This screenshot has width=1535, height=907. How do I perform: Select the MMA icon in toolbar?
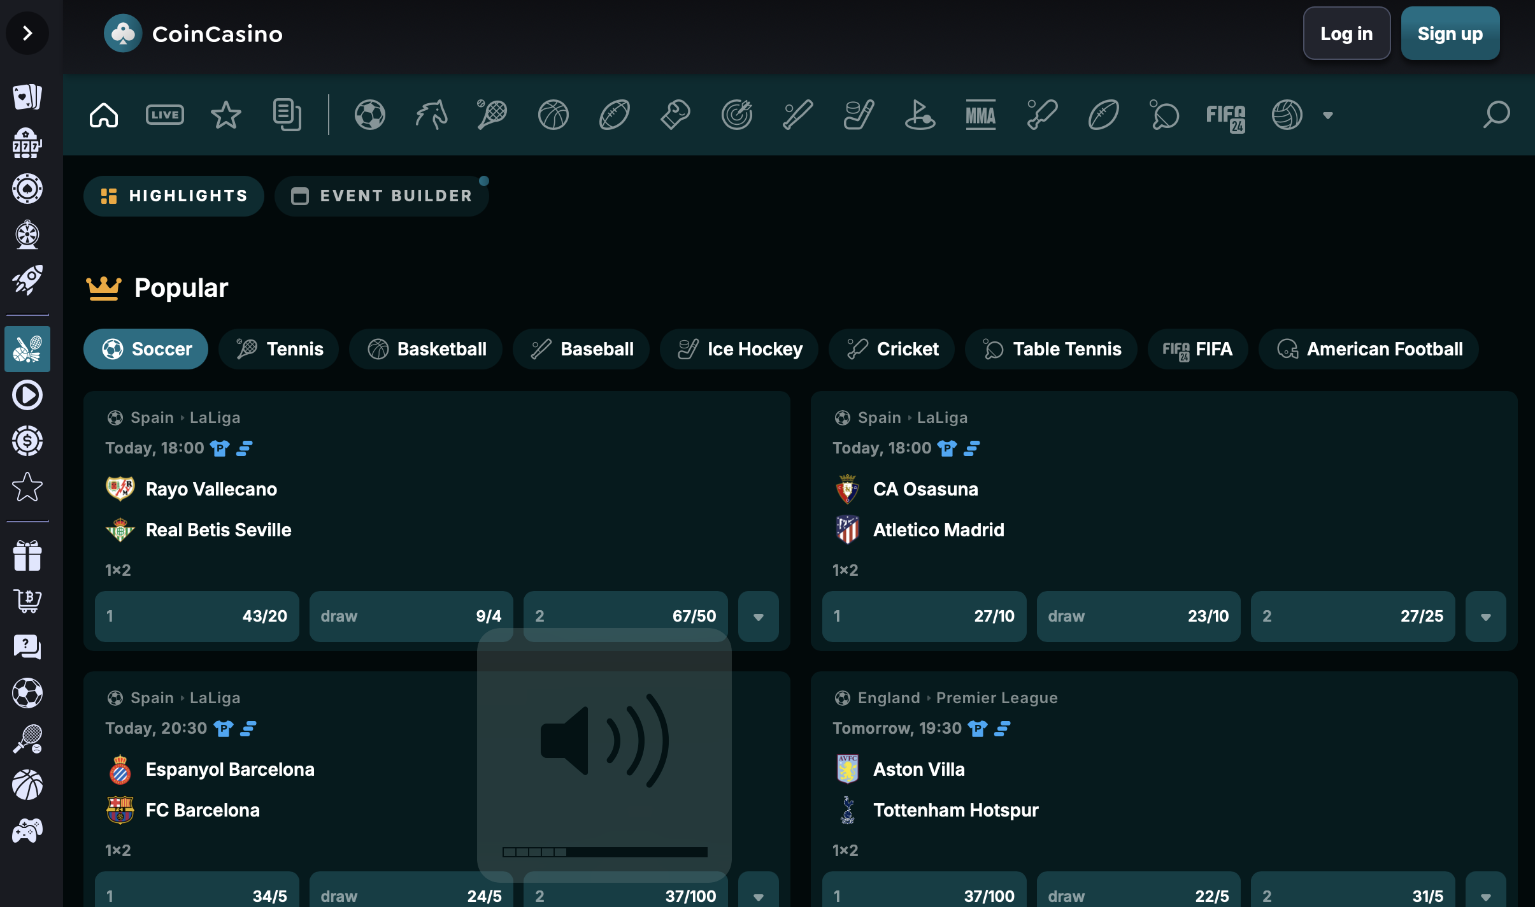(x=981, y=115)
